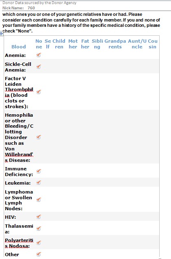The image size is (171, 259).
Task: Toggle the Sickle-Cell Anemia None checkbox
Action: [x=39, y=67]
